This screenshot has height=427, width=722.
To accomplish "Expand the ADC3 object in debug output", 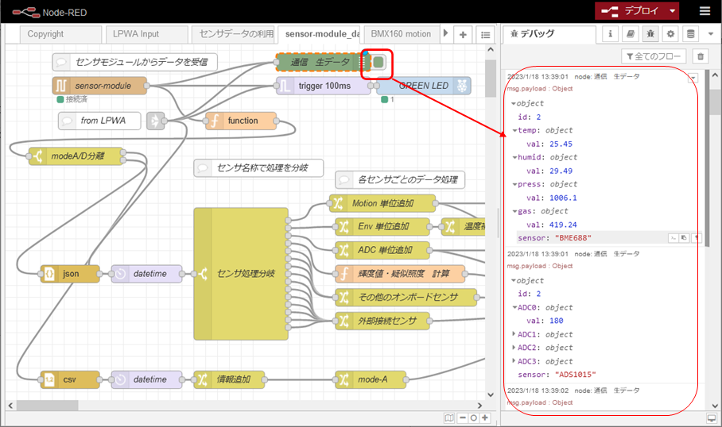I will tap(514, 361).
